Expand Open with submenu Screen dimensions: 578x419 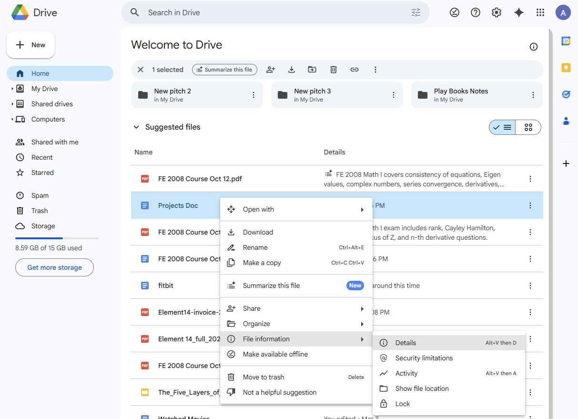click(x=296, y=209)
